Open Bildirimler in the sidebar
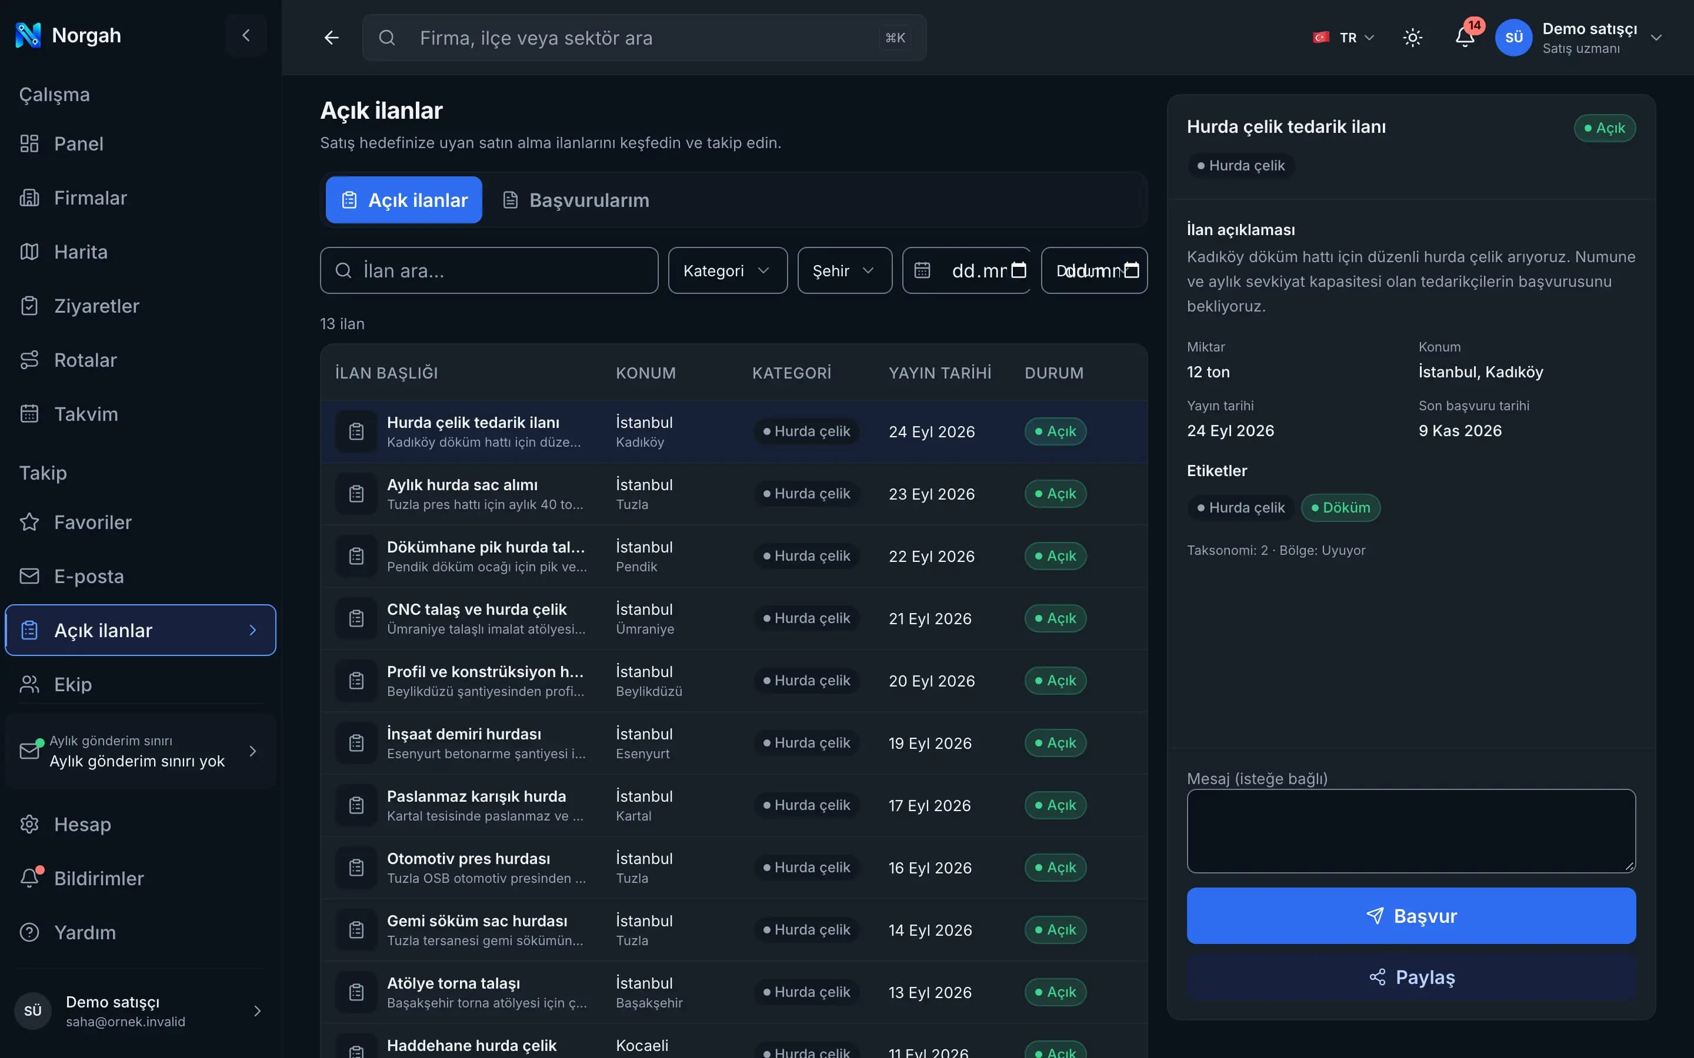 tap(140, 878)
